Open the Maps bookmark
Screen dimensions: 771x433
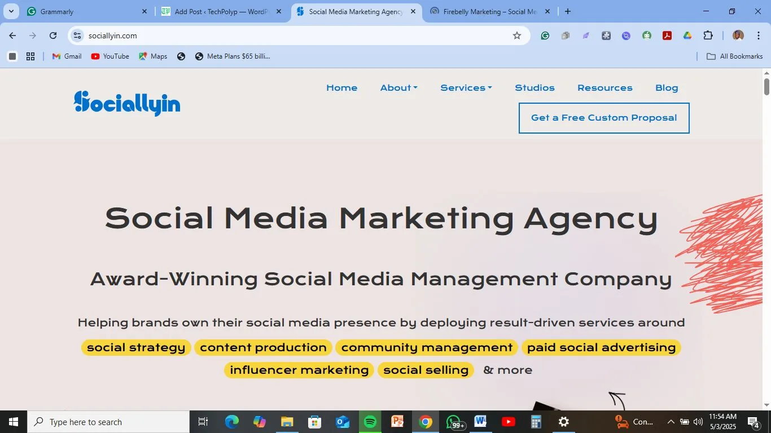pos(153,56)
